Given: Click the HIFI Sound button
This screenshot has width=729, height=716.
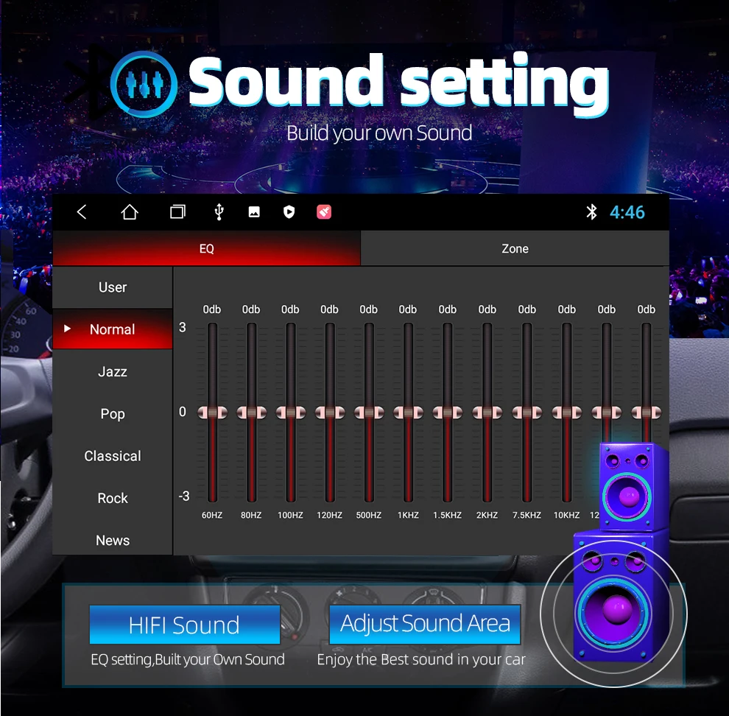Looking at the screenshot, I should click(185, 625).
